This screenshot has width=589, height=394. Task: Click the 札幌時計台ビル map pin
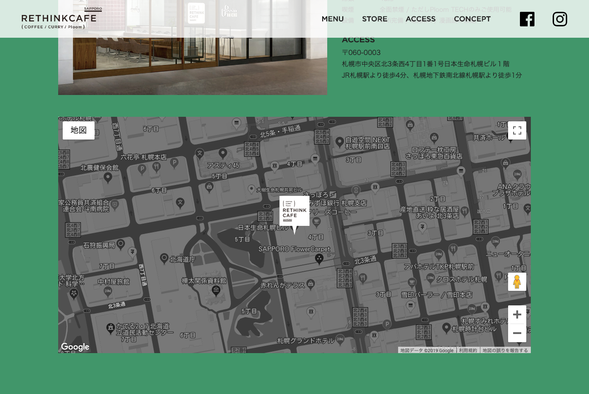coord(446,328)
